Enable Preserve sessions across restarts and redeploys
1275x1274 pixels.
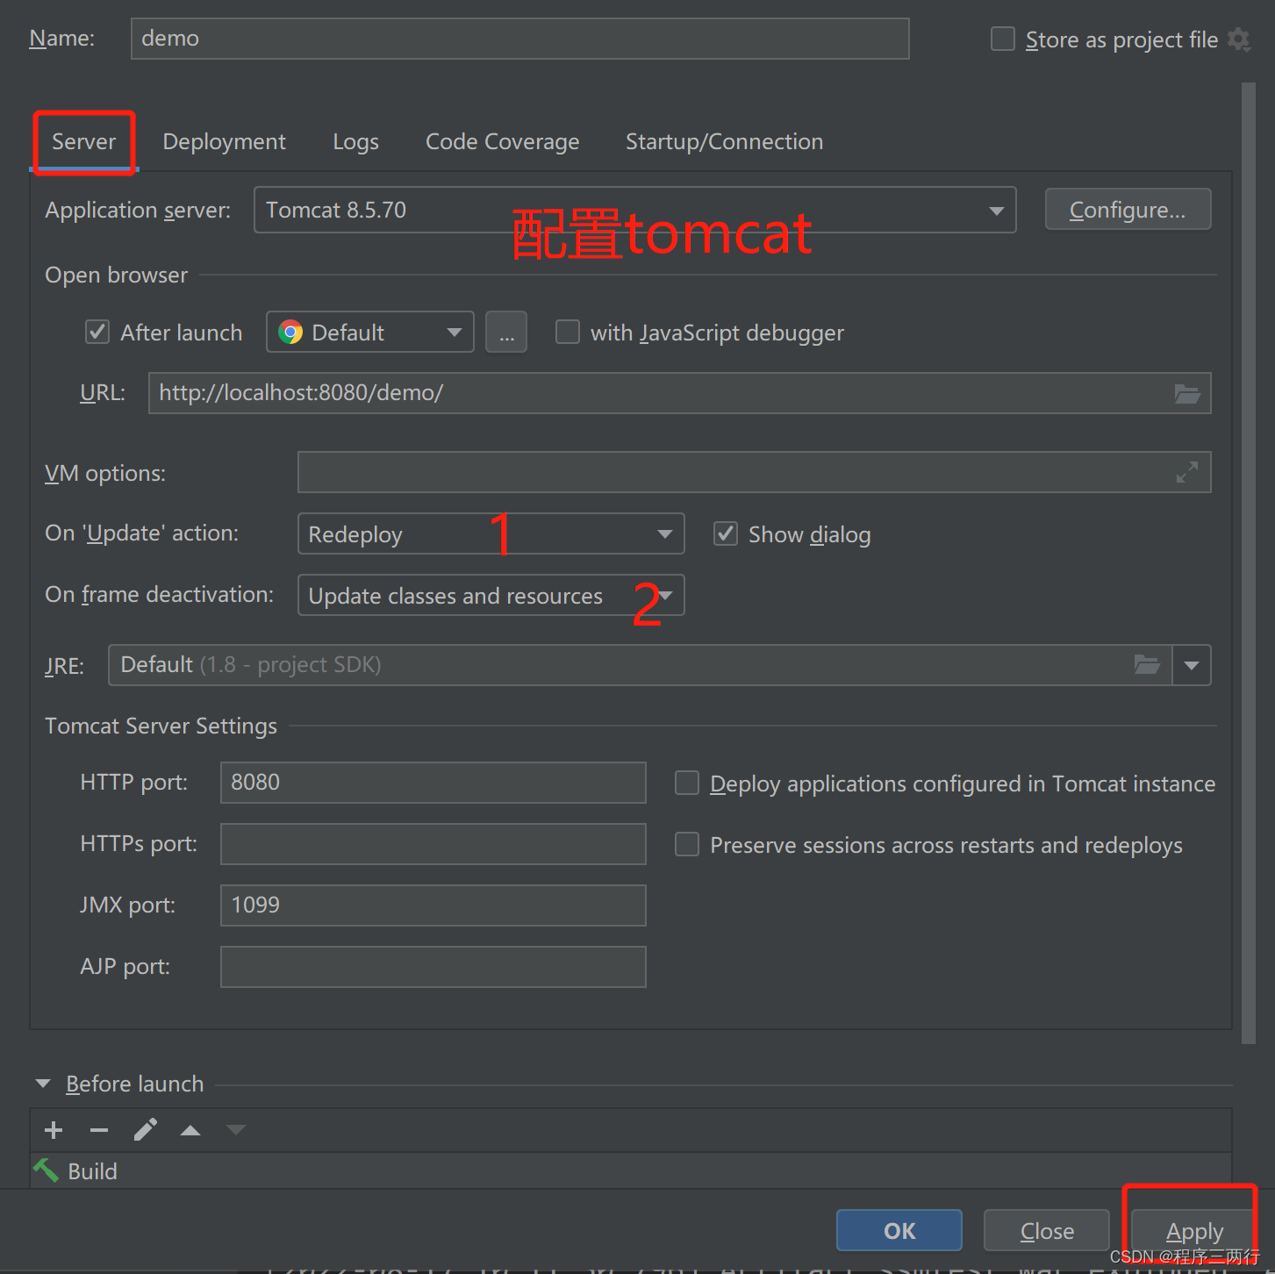686,844
